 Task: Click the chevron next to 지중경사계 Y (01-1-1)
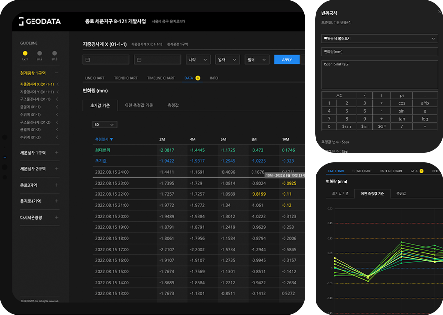[57, 92]
